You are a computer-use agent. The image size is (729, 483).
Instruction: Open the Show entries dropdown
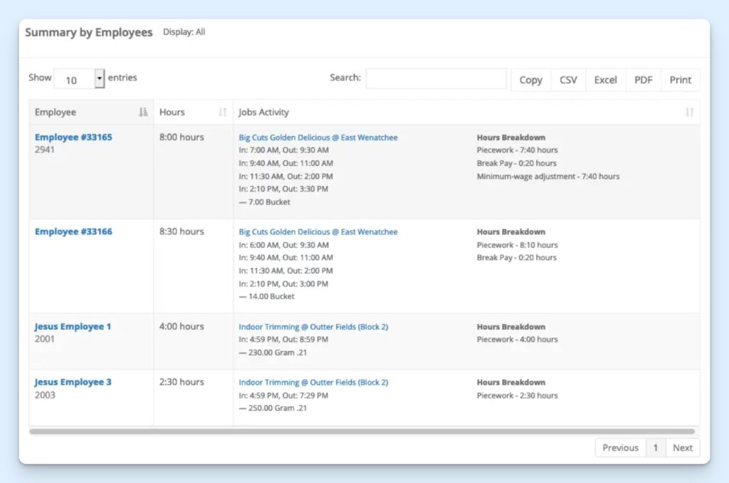pos(79,78)
